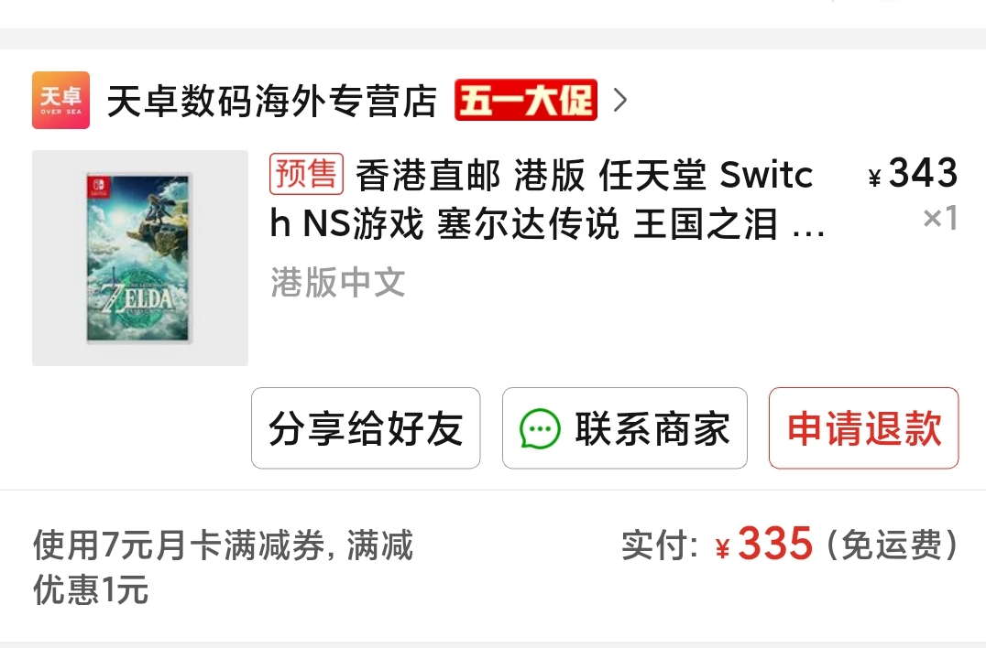The image size is (986, 648).
Task: Click the 实付 ¥335 paid amount
Action: (x=718, y=544)
